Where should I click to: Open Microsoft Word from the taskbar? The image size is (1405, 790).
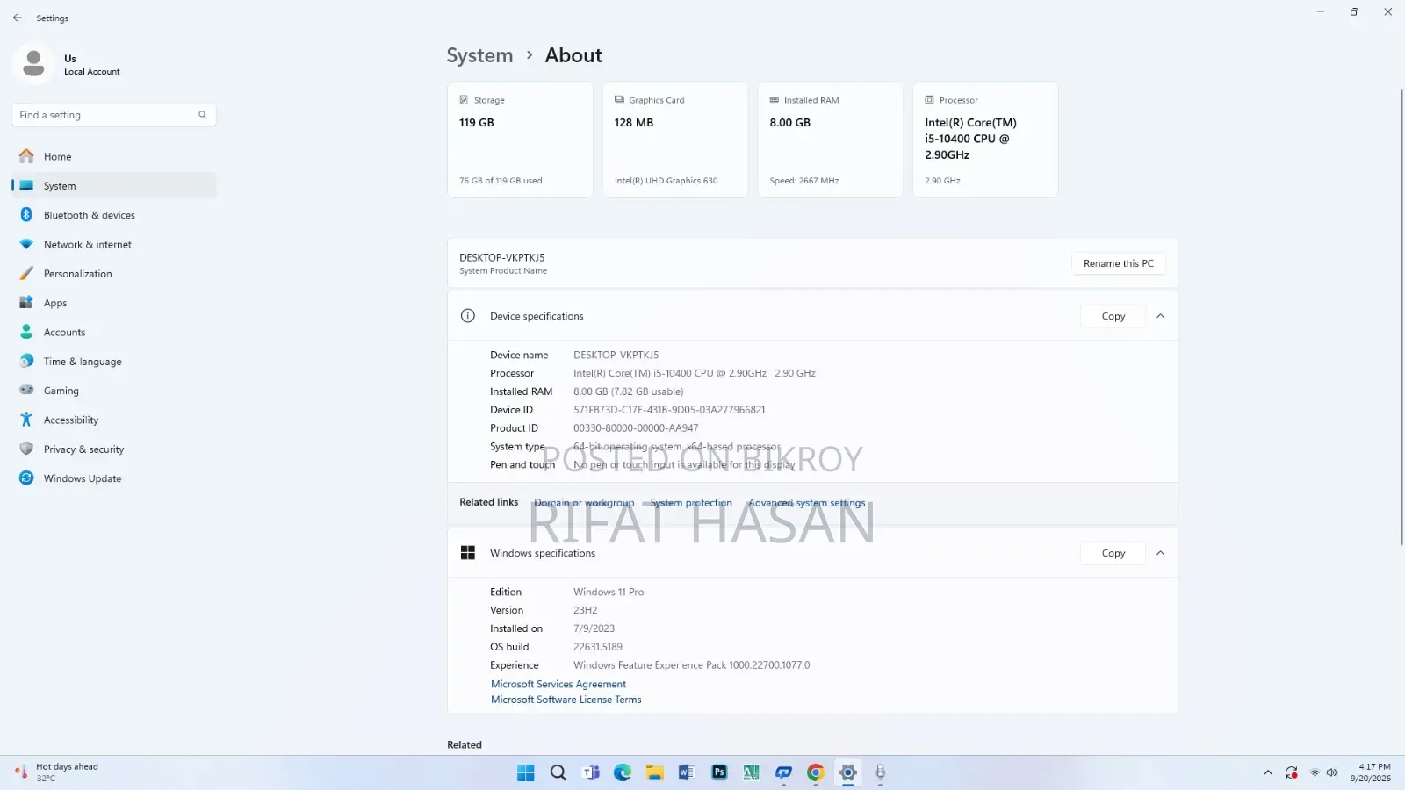687,772
